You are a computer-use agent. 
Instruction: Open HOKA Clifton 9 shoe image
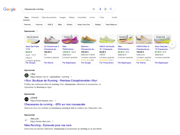coord(144,39)
